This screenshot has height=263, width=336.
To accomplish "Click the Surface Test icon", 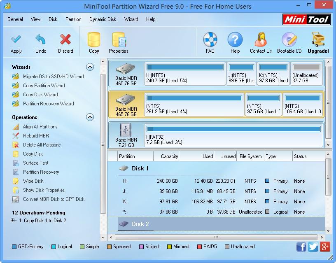I will pos(16,163).
